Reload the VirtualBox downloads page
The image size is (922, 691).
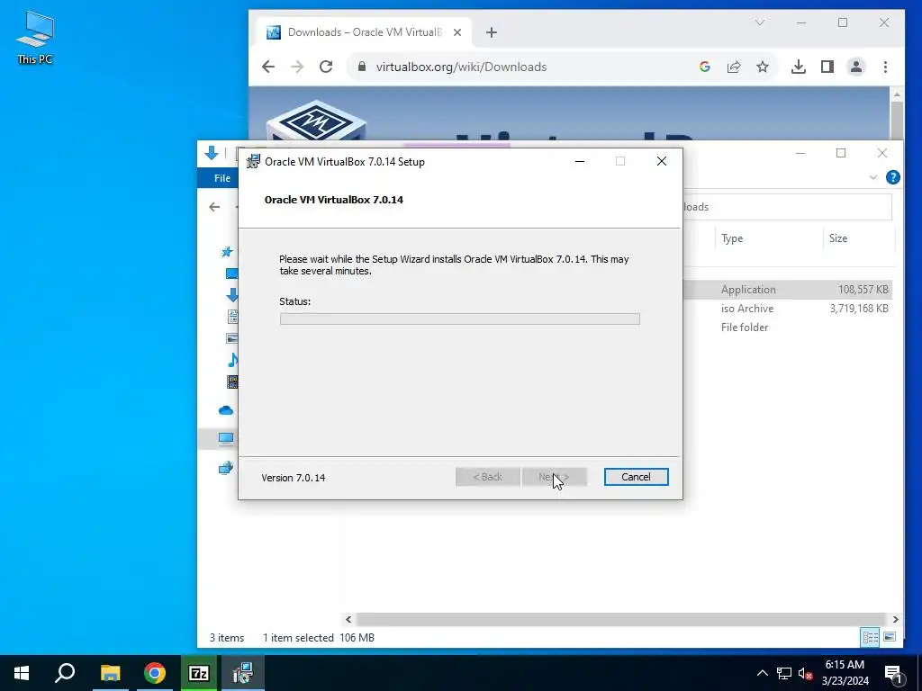[x=326, y=67]
